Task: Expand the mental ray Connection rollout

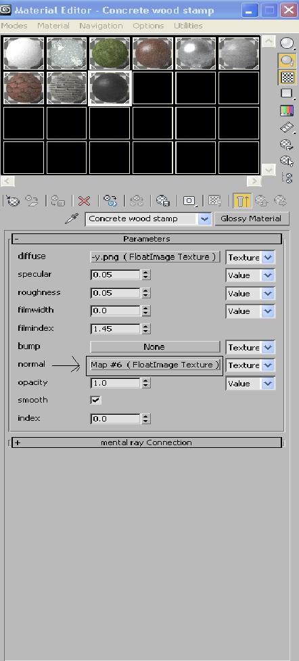Action: (x=147, y=442)
